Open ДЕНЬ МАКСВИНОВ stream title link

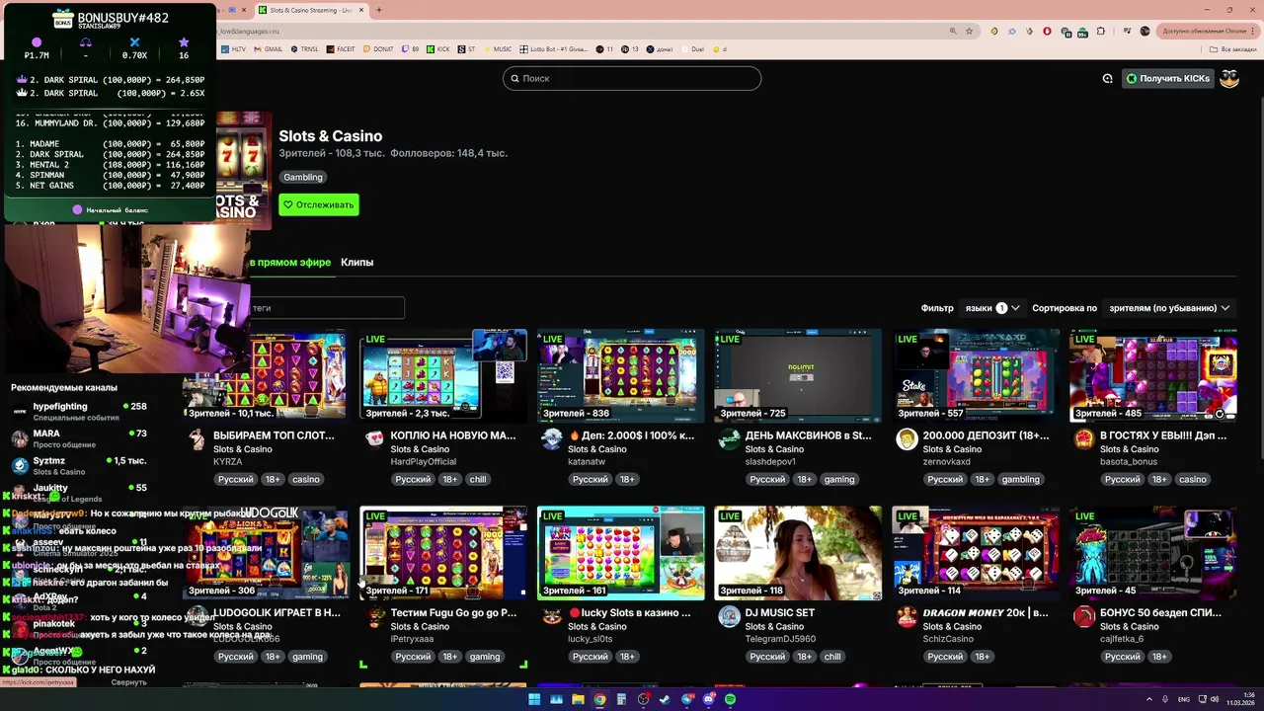809,435
